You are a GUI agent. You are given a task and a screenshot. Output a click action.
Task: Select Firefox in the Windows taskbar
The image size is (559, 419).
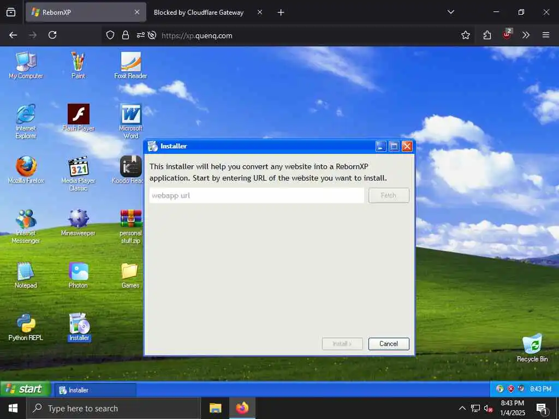click(242, 408)
